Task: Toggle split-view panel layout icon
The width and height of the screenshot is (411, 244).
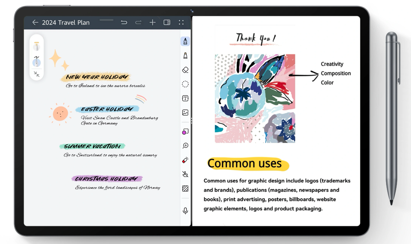Action: tap(167, 22)
